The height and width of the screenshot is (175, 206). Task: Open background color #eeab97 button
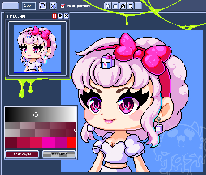pyautogui.click(x=59, y=154)
